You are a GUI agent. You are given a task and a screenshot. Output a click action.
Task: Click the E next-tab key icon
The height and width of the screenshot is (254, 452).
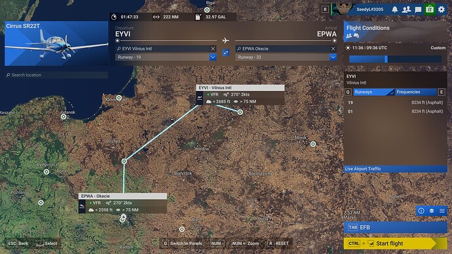(x=442, y=92)
